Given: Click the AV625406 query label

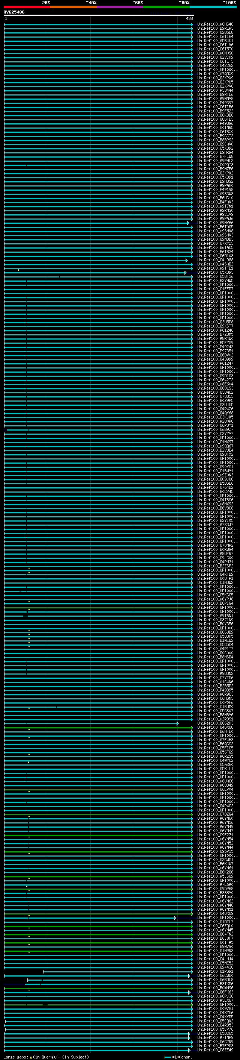Looking at the screenshot, I should 14,12.
